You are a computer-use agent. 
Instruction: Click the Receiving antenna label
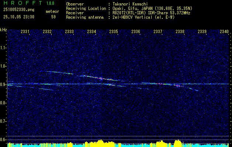85,17
